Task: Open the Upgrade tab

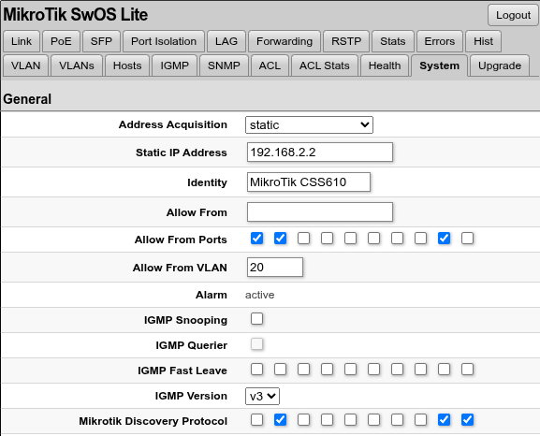Action: [500, 65]
